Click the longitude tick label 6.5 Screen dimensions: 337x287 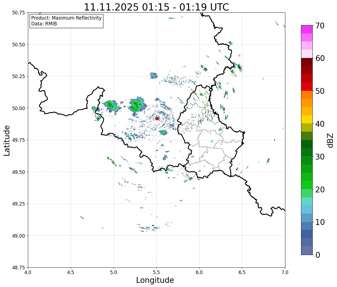point(242,272)
